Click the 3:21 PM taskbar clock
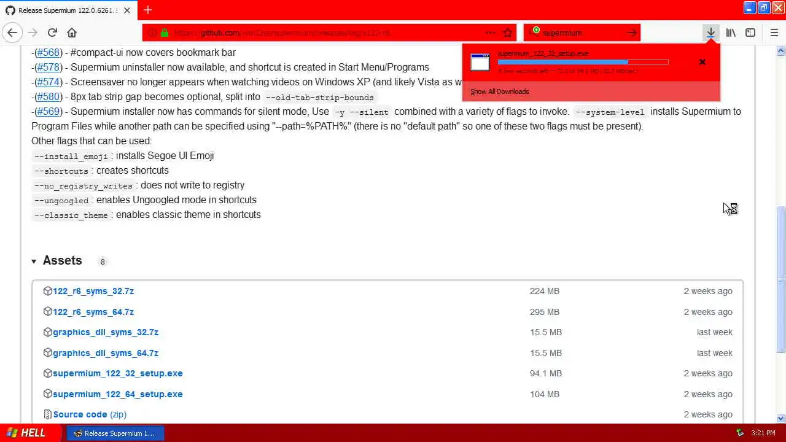Viewport: 786px width, 442px height. click(763, 433)
